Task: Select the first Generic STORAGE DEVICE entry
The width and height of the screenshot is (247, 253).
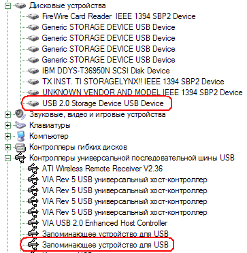Action: (108, 27)
